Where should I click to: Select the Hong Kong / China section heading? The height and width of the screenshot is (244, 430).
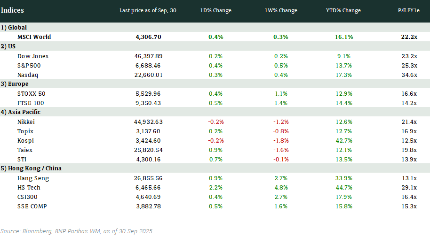(x=31, y=168)
